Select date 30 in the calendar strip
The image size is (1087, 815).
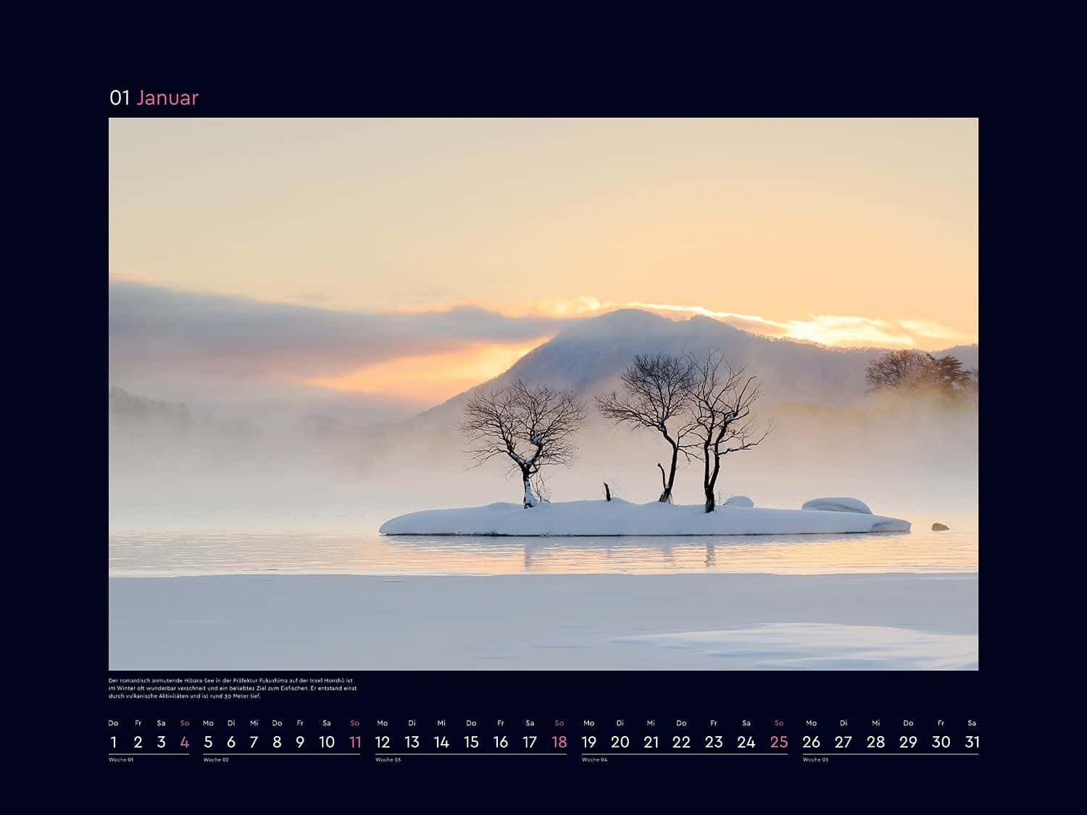[941, 742]
